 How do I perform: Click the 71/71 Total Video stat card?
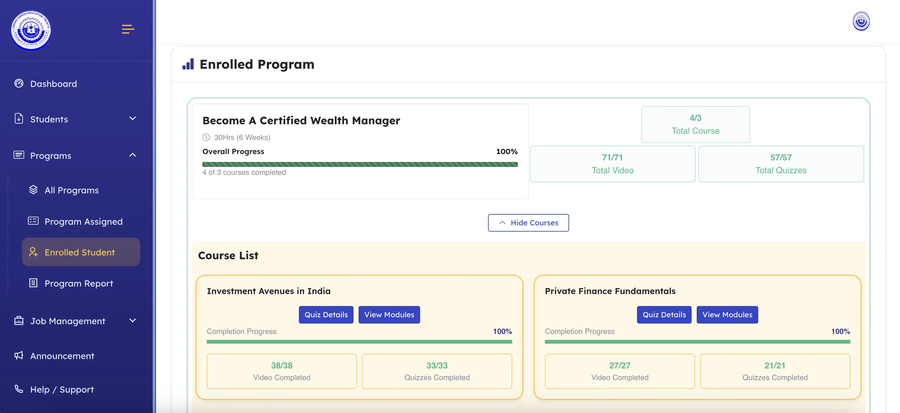coord(612,164)
